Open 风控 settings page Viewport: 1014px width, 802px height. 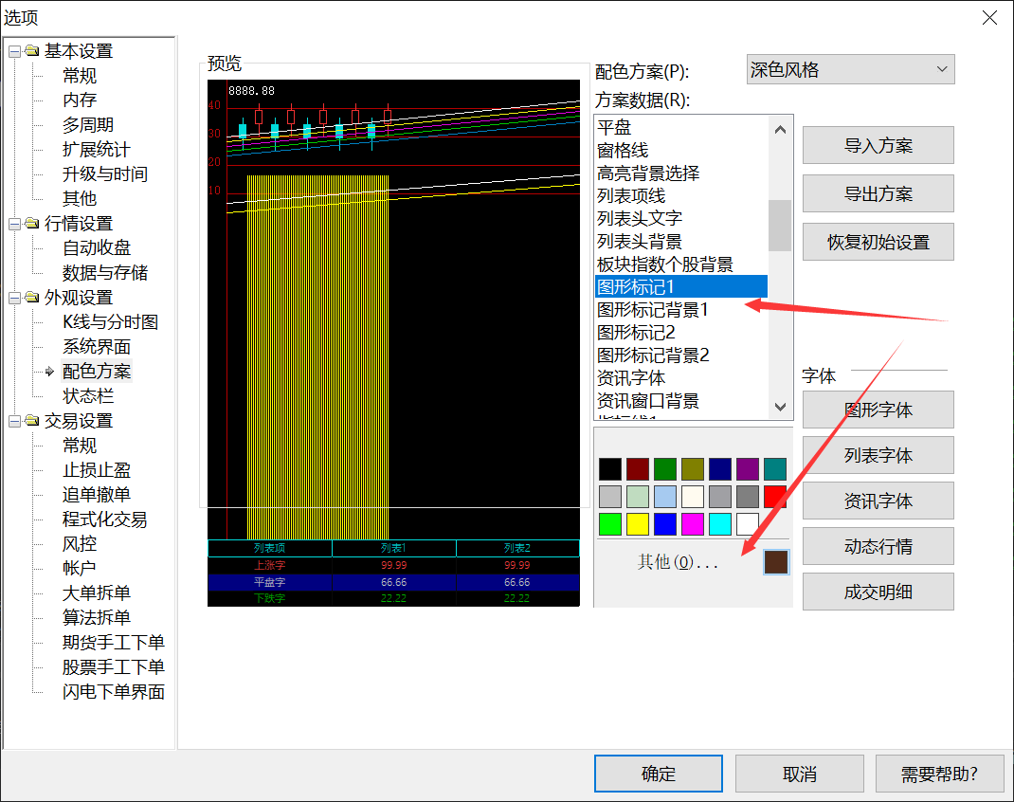(80, 544)
